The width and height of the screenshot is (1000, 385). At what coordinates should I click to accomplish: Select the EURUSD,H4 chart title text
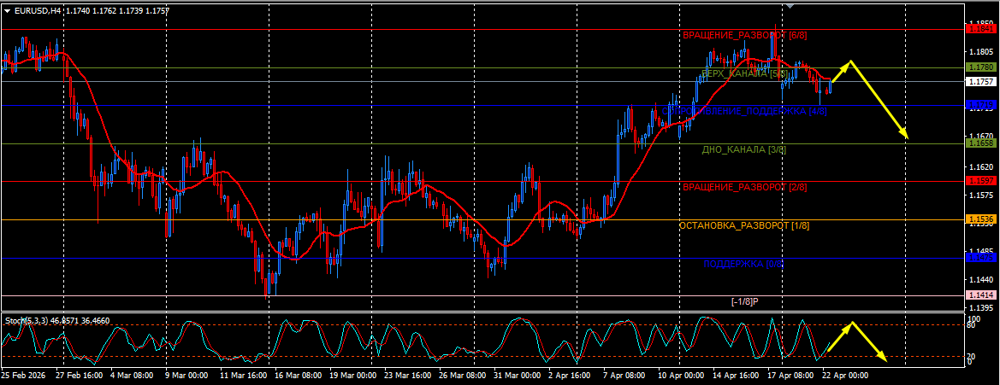38,11
